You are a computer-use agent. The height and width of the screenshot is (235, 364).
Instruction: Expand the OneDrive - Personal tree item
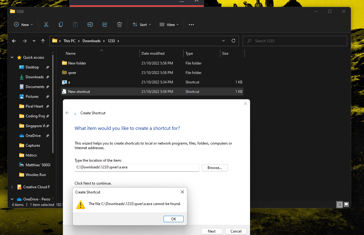(12, 199)
